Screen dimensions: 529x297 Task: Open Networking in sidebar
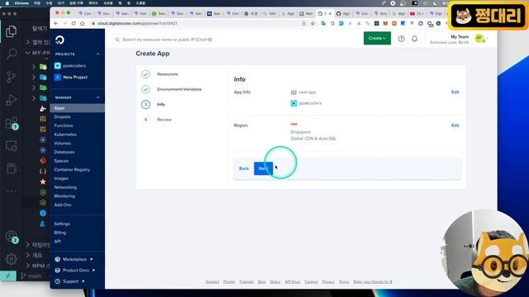pos(65,187)
